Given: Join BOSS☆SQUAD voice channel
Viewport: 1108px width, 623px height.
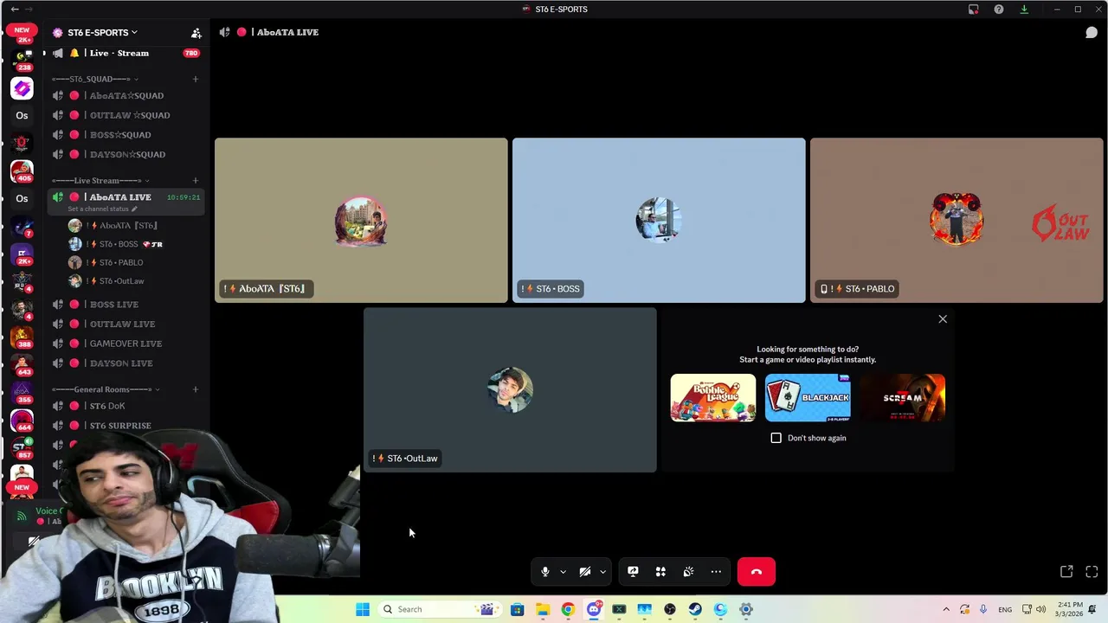Looking at the screenshot, I should [126, 135].
